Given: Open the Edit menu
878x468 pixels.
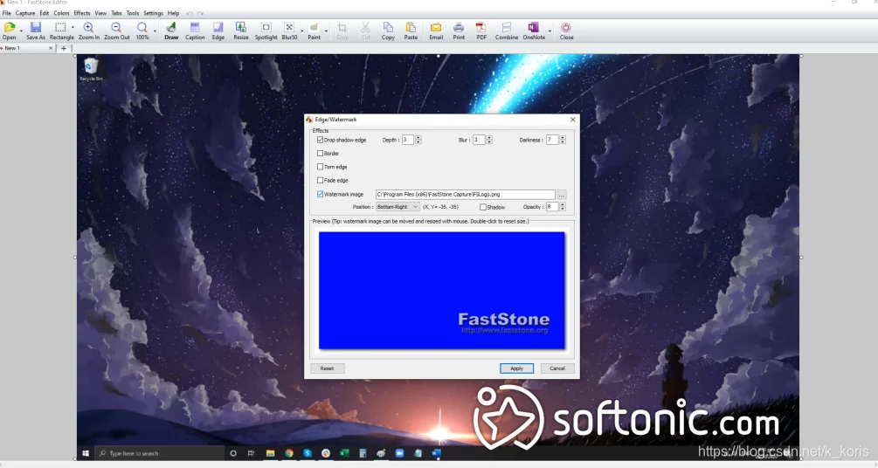Looking at the screenshot, I should pyautogui.click(x=45, y=13).
